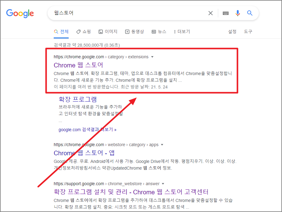Viewport: 282px width, 212px height.
Task: Expand dropdown arrow beside category › extensions URL
Action: click(152, 57)
